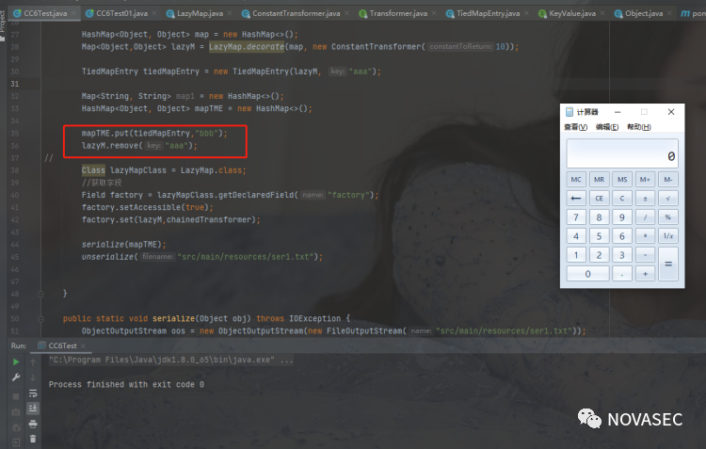The width and height of the screenshot is (706, 449).
Task: Click the stop square in Run panel
Action: pyautogui.click(x=16, y=396)
